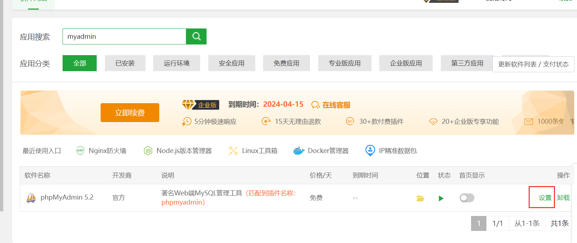Click 20+企业版专享功能 diamond icon
The height and width of the screenshot is (243, 577).
[x=433, y=122]
